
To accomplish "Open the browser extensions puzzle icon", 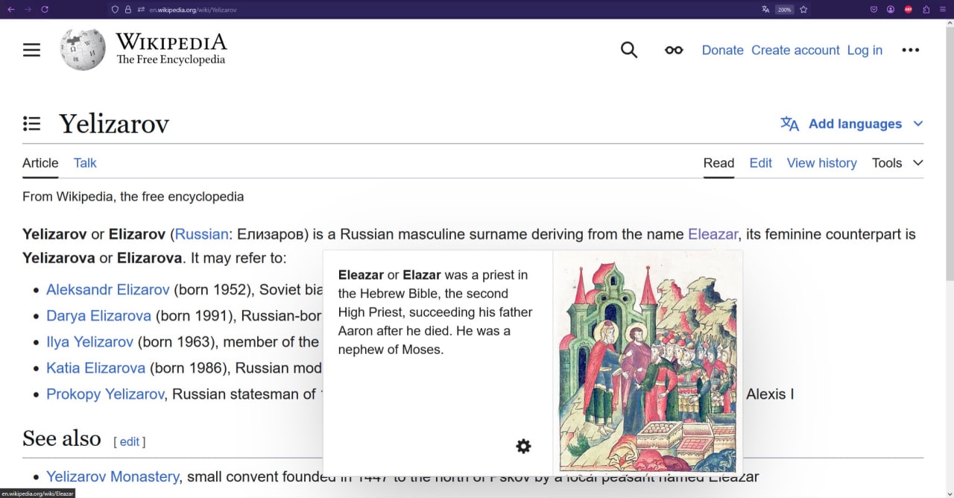I will (x=926, y=10).
